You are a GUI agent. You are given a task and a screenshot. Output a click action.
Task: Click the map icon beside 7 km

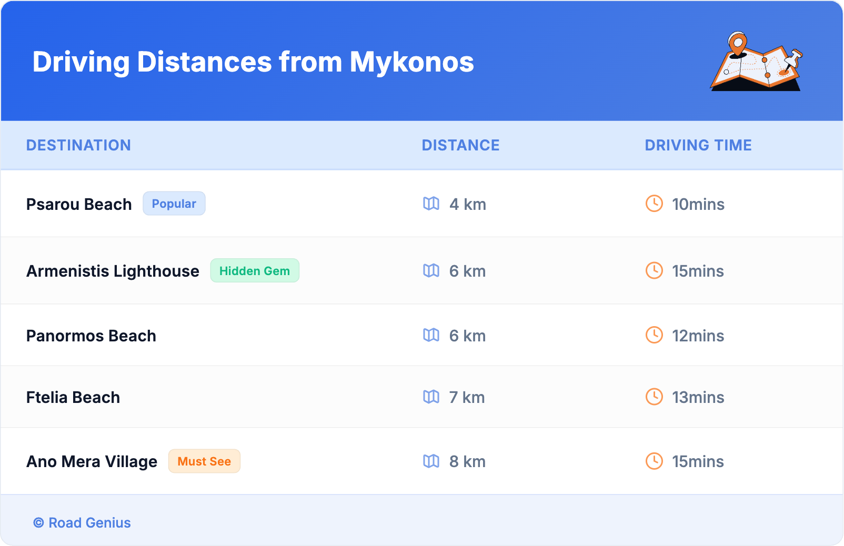(x=431, y=397)
